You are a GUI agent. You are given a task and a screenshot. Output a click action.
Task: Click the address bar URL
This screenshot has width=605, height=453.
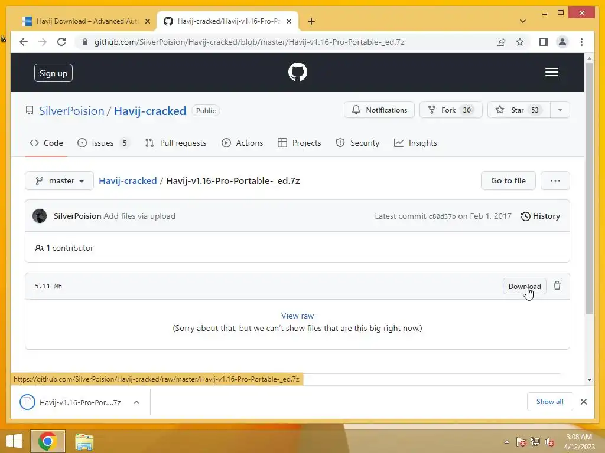tap(249, 42)
